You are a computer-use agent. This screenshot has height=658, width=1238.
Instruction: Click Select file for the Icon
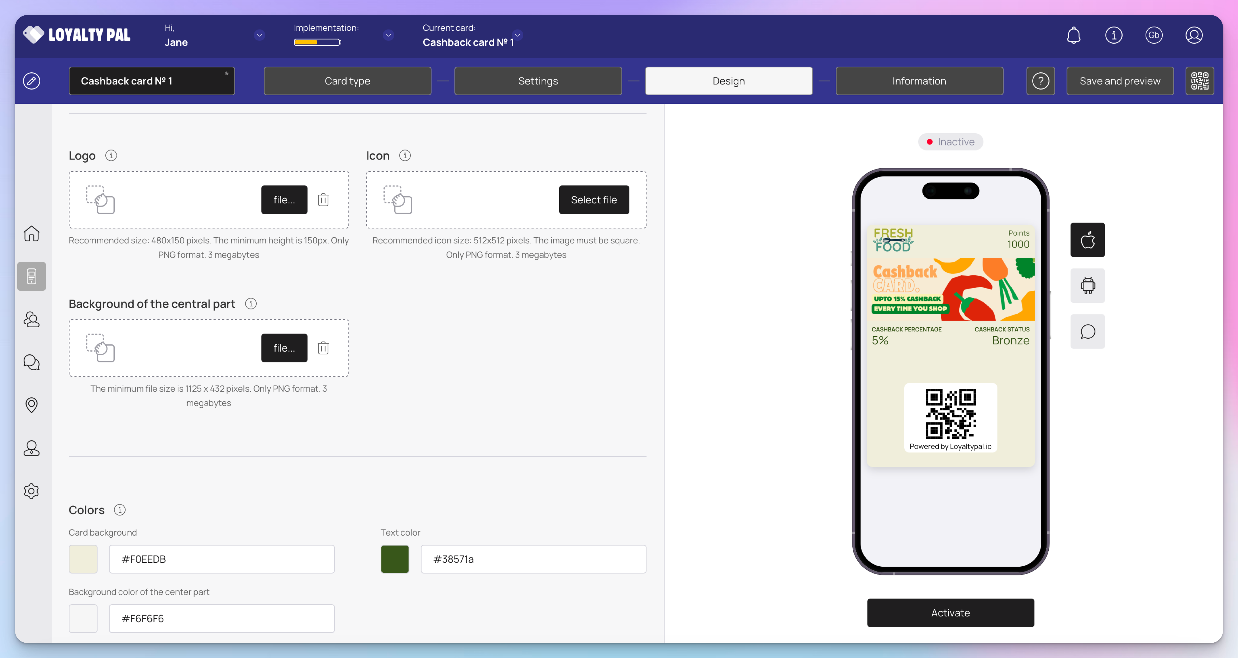coord(594,200)
